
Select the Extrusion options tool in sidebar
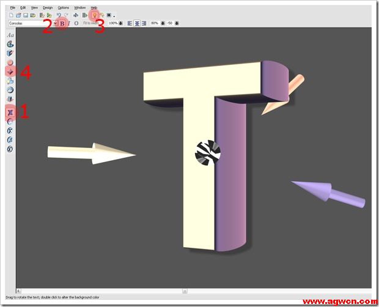[x=10, y=53]
